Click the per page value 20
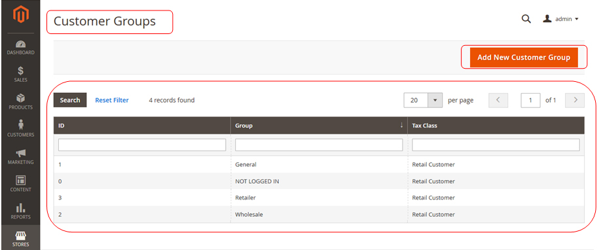Screen dimensions: 601x250 (x=416, y=100)
